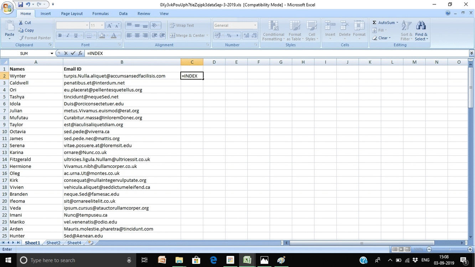Expand the formula bar

pyautogui.click(x=472, y=53)
